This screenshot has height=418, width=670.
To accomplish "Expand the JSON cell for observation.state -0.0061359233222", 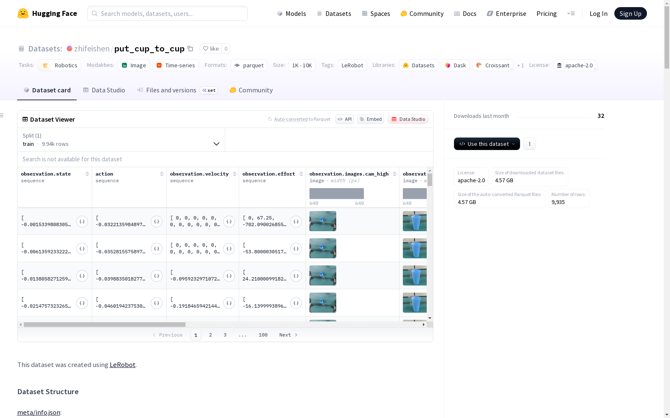I will click(x=82, y=249).
